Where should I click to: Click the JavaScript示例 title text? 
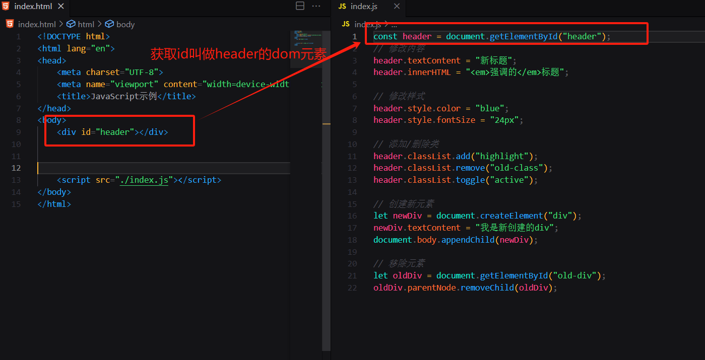pos(124,96)
